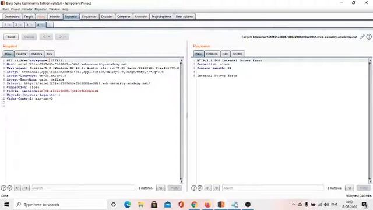Click the request pane vertical scrollbar
The image size is (373, 210).
click(x=181, y=121)
